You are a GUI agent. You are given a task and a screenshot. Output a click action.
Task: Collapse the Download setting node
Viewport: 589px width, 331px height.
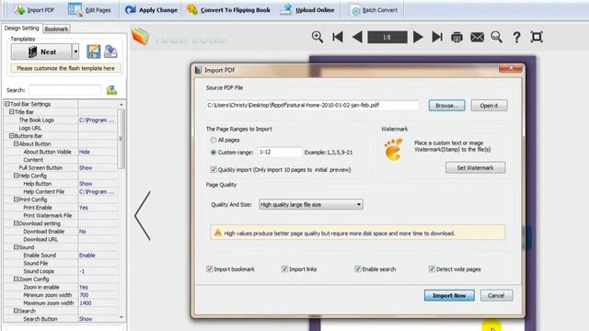coord(17,223)
